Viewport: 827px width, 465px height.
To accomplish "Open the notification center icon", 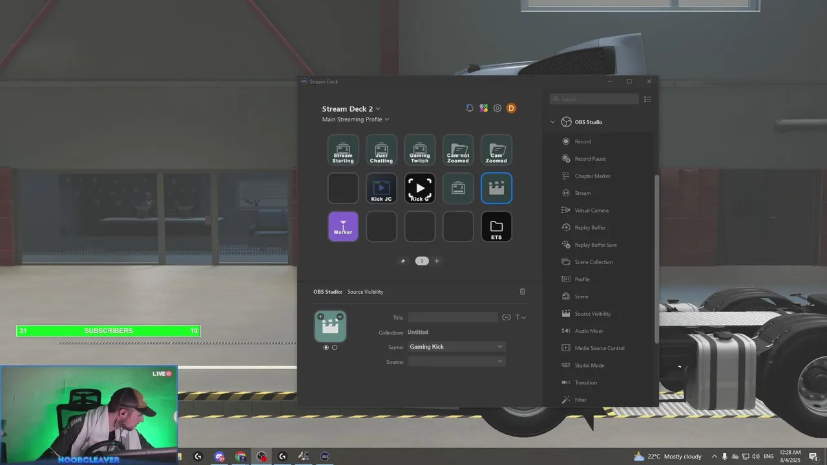I will (813, 457).
